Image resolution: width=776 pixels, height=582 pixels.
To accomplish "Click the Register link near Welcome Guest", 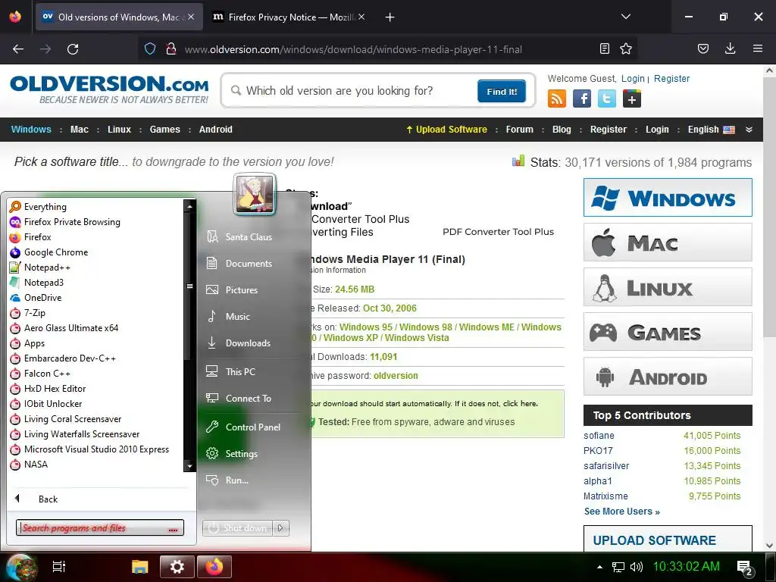I will (x=671, y=79).
